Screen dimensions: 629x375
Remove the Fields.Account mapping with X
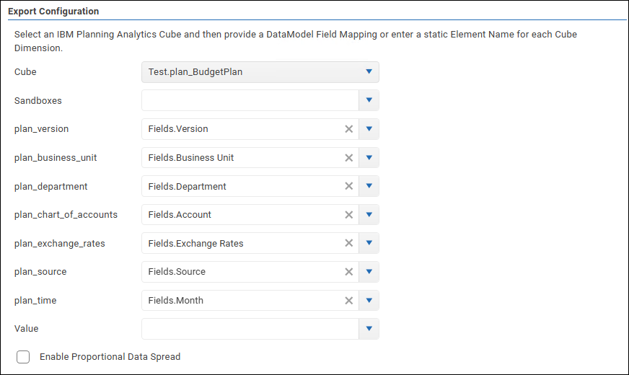pos(348,215)
